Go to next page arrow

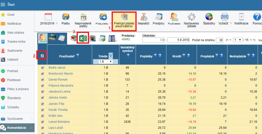251,40
